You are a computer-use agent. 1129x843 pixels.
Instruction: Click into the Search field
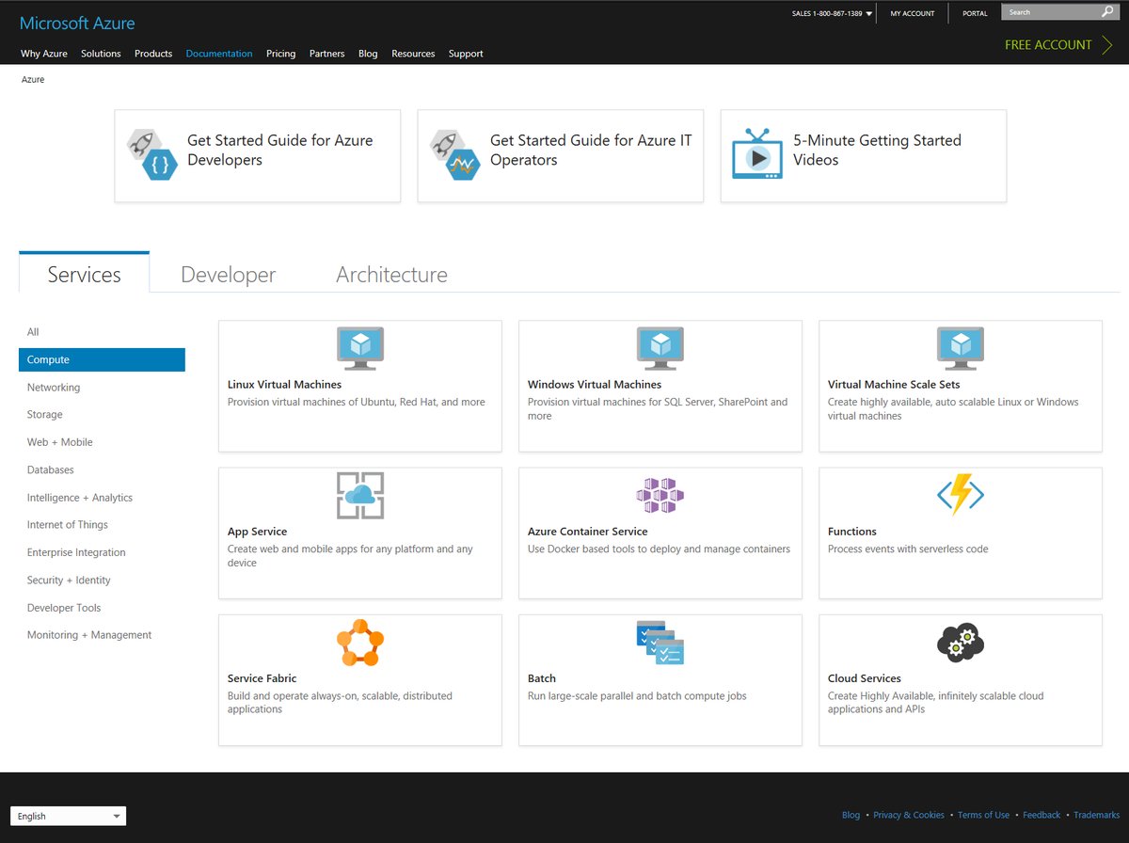click(x=1049, y=12)
